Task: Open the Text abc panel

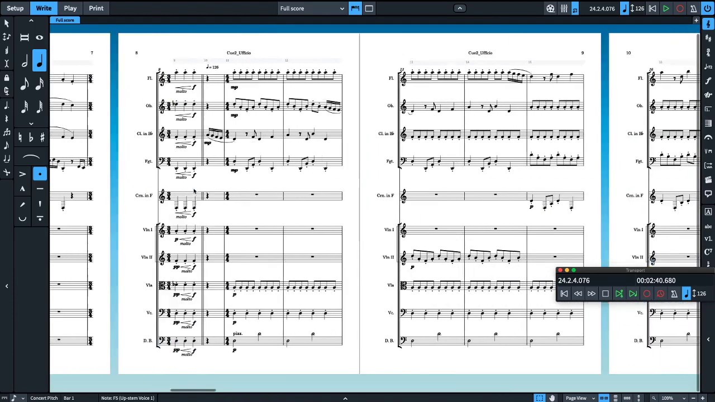Action: (x=708, y=226)
